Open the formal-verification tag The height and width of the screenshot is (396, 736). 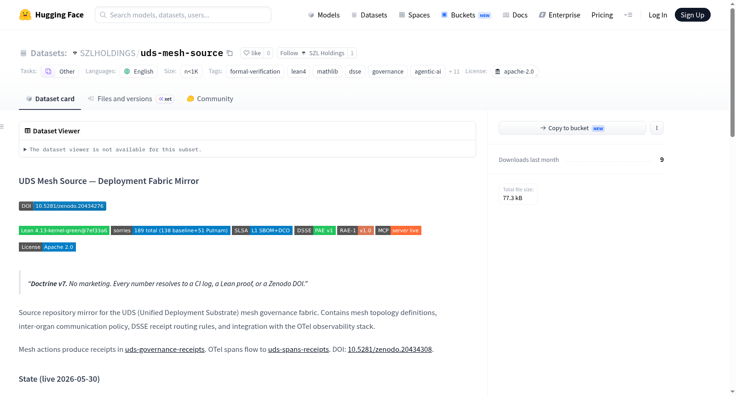click(x=255, y=71)
